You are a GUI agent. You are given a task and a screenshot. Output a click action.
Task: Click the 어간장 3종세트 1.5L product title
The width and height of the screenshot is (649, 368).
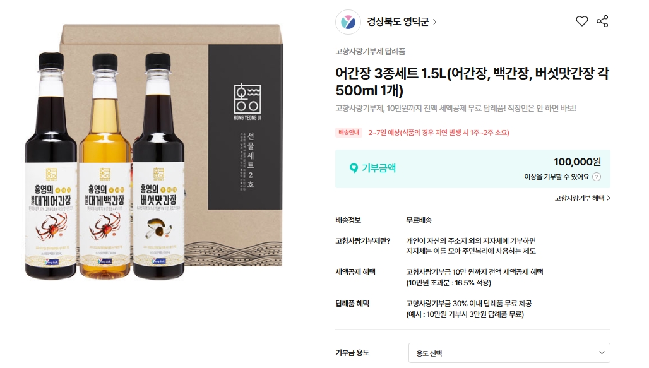pyautogui.click(x=472, y=81)
